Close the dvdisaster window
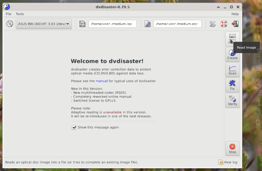This screenshot has width=262, height=171. (238, 7)
